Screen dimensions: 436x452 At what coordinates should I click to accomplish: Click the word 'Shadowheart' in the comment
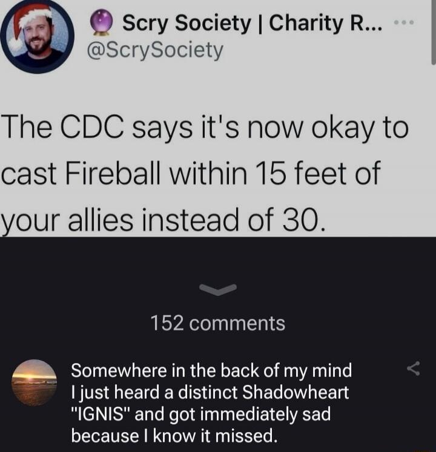pyautogui.click(x=296, y=392)
